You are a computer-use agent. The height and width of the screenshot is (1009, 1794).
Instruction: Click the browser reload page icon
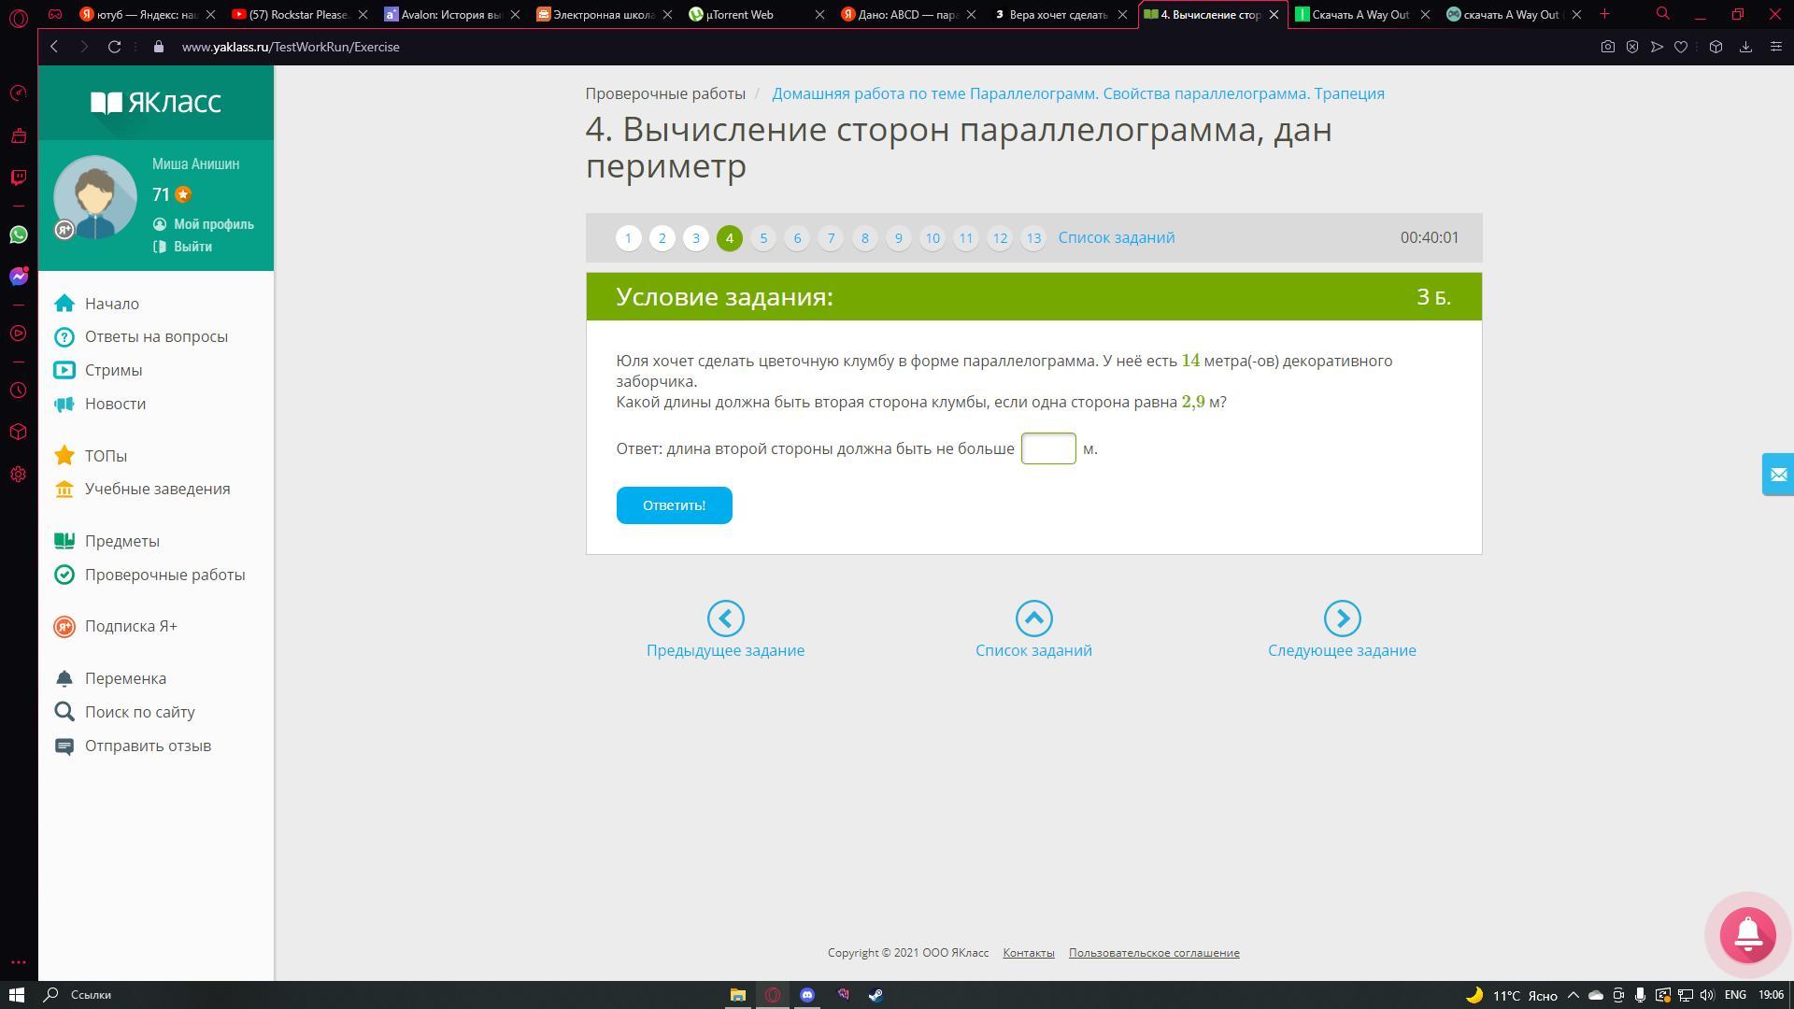pos(114,47)
